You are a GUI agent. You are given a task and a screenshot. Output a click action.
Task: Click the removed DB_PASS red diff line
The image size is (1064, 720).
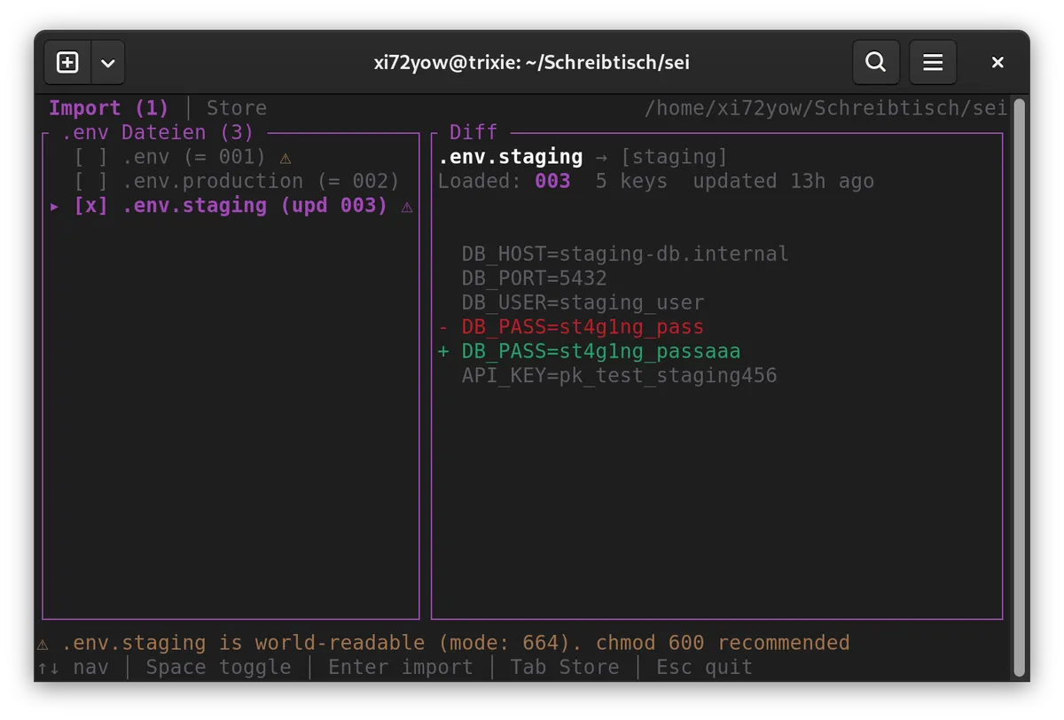[x=582, y=327]
